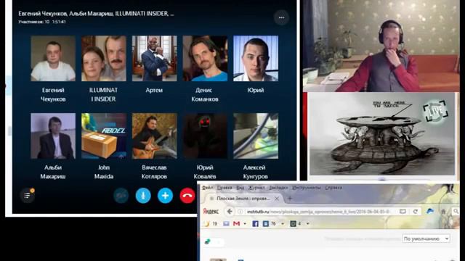Add participants with the plus button
This screenshot has width=465, height=261.
tap(165, 196)
